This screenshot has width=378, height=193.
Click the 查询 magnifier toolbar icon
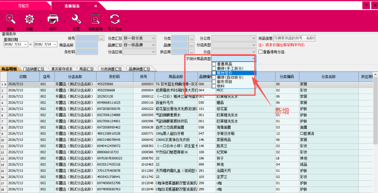click(x=10, y=19)
